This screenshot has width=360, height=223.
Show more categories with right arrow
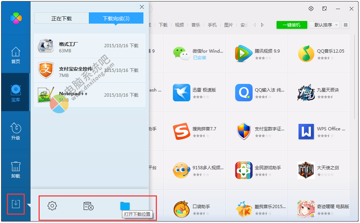click(262, 25)
